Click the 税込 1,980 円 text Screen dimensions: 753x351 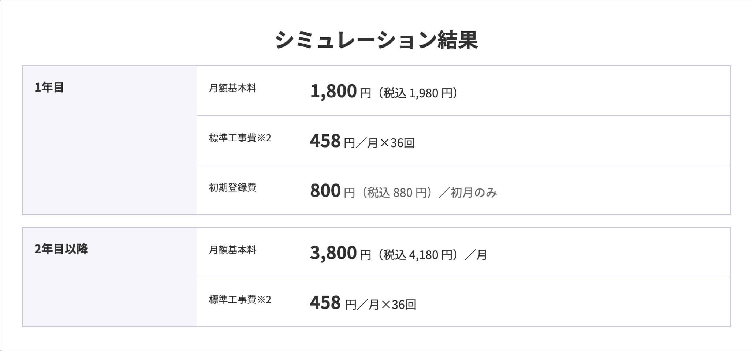(x=418, y=93)
